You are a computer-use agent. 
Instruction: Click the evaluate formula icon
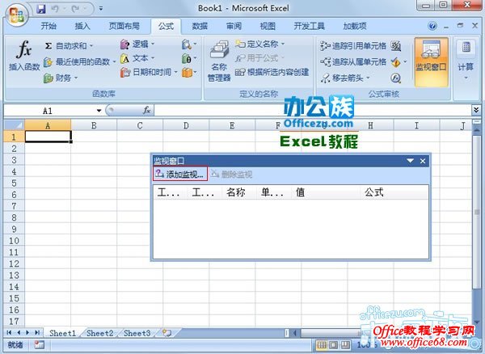395,78
